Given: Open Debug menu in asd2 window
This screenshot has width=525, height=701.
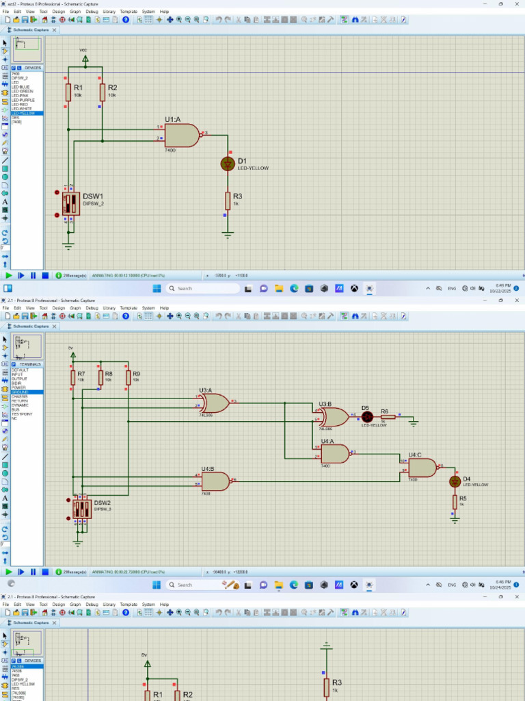Looking at the screenshot, I should [92, 12].
